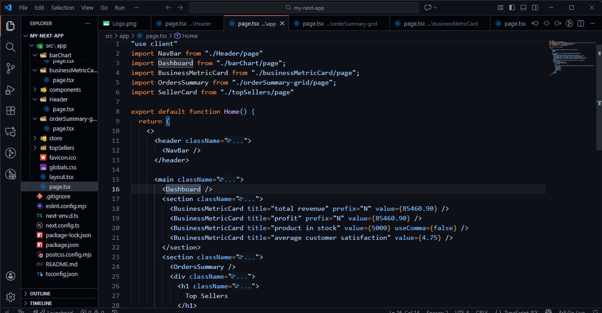Open the Extensions view
602x313 pixels.
point(10,110)
